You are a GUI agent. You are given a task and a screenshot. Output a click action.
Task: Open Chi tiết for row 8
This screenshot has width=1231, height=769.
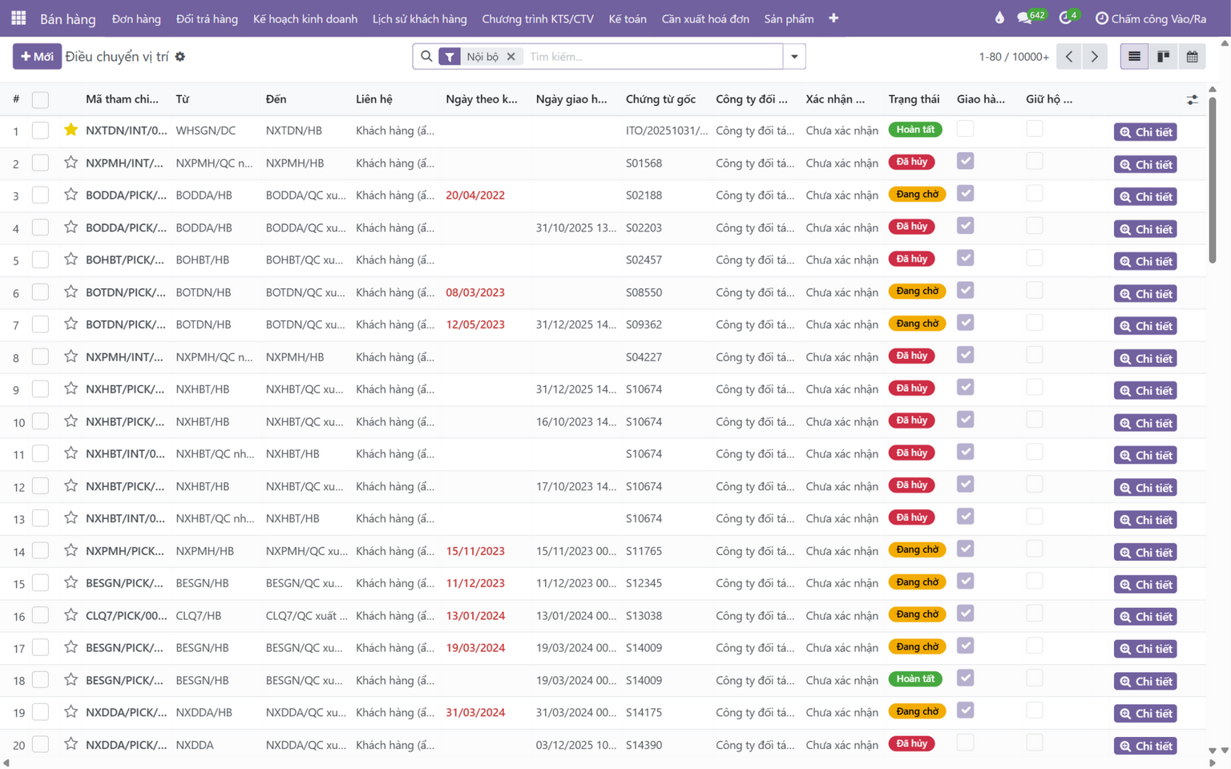click(1145, 358)
